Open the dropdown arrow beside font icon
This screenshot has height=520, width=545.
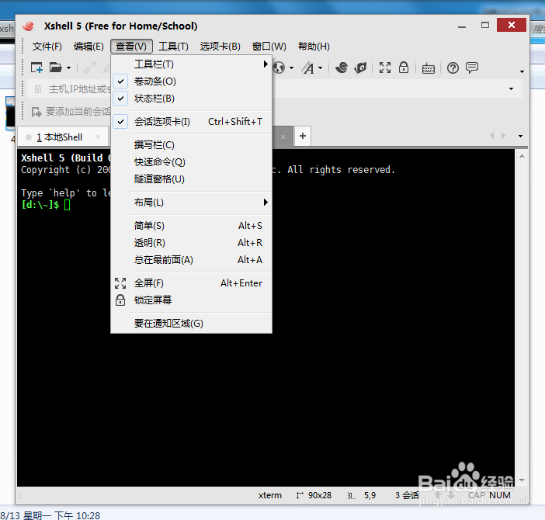[320, 68]
